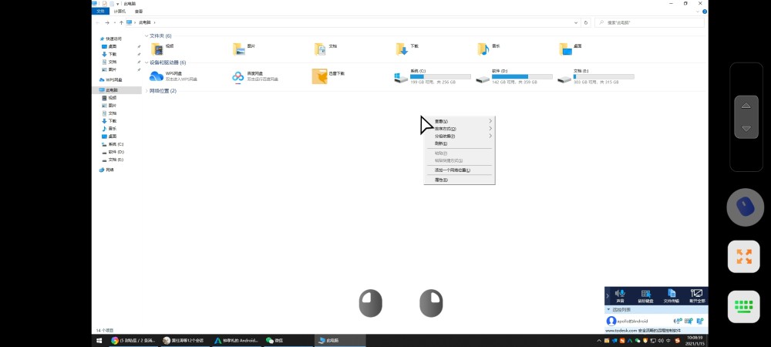Select the 百度网盘 (Baidu Netdisk) device icon

(238, 76)
